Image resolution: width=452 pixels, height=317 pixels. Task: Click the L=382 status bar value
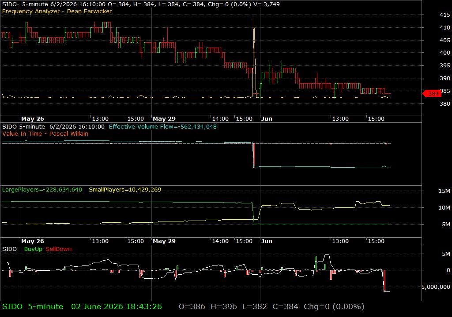tap(255, 306)
